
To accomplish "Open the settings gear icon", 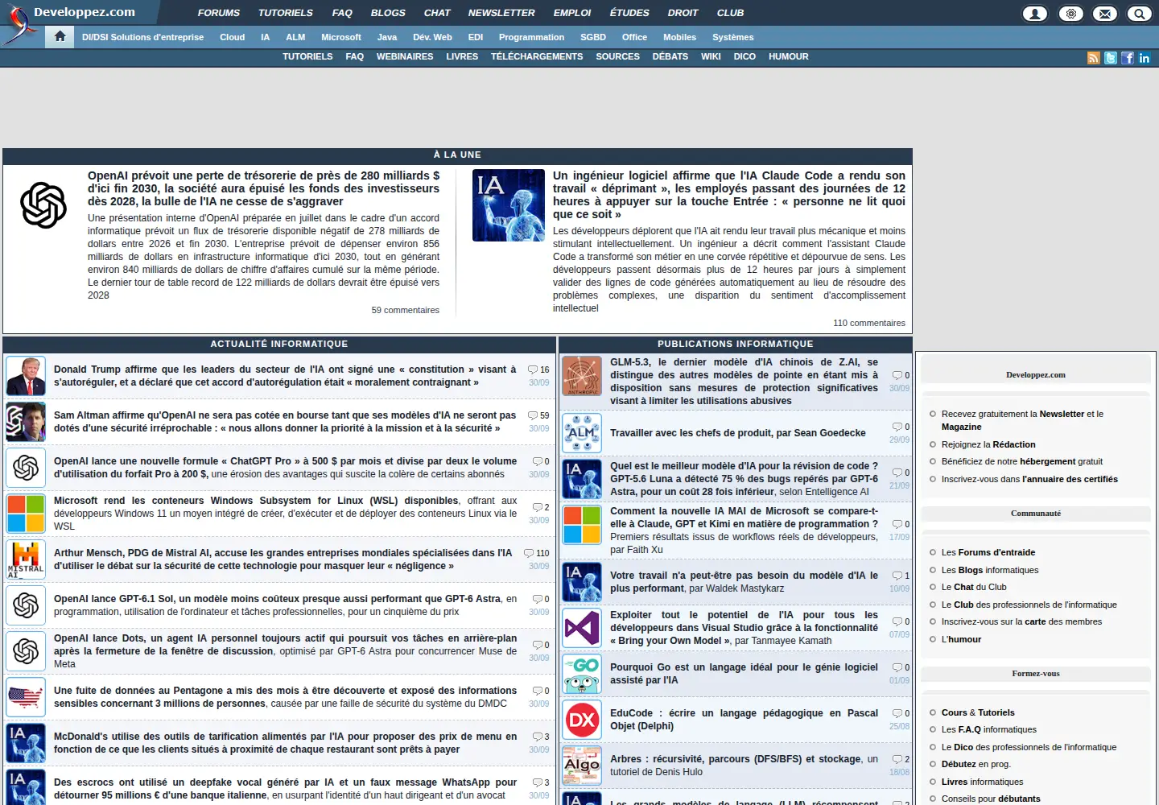I will point(1070,13).
